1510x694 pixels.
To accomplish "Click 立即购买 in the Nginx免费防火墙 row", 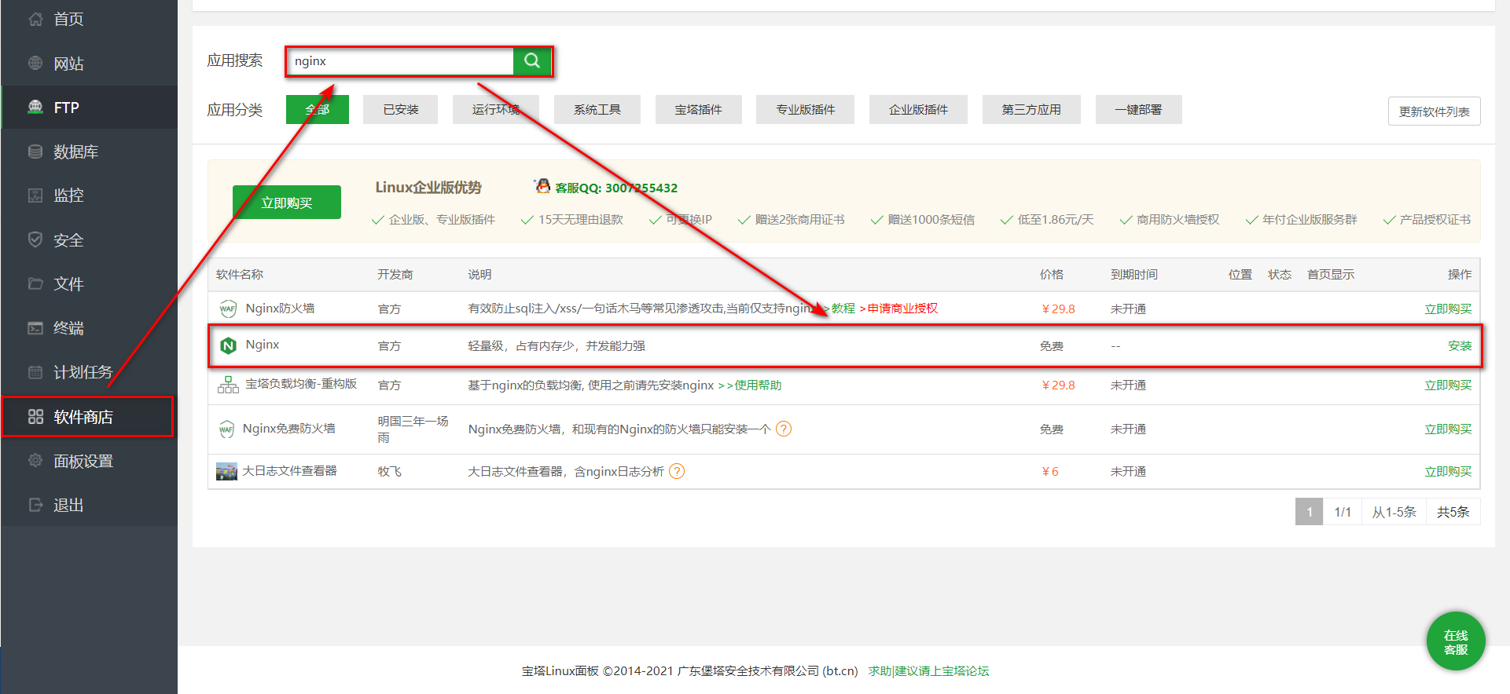I will pos(1448,429).
